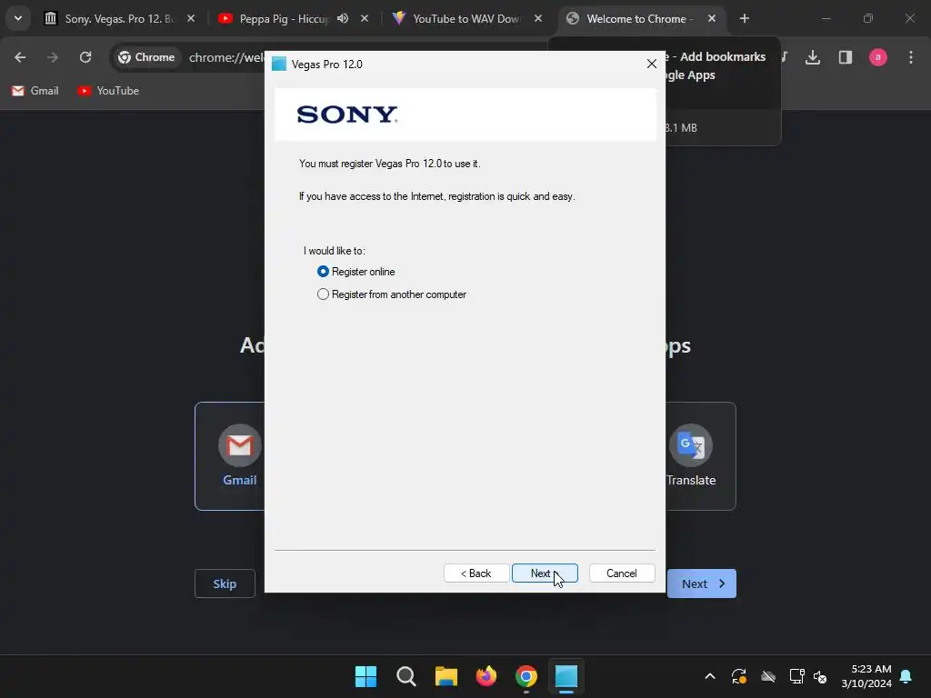Cancel the Vegas Pro registration dialog
The image size is (931, 698).
(x=622, y=573)
